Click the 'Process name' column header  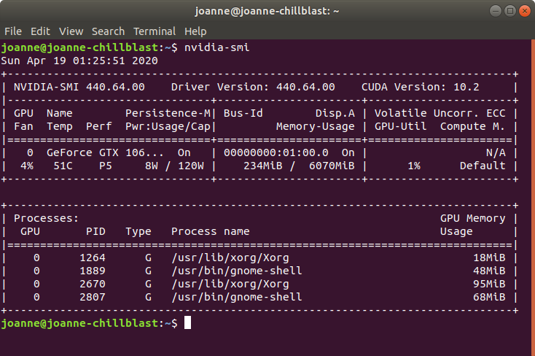coord(211,232)
